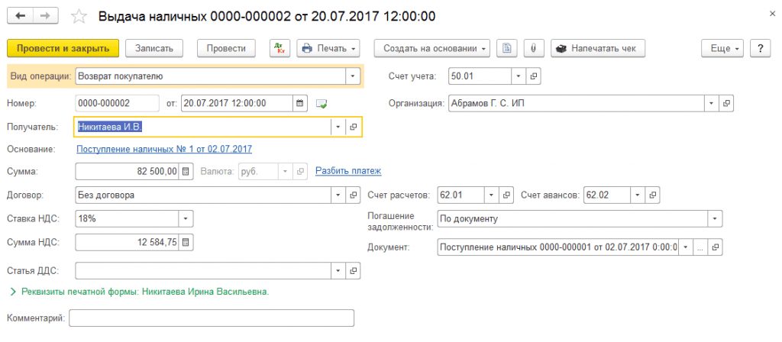782x342 pixels.
Task: Open Статья ДДС record icon
Action: pos(353,271)
